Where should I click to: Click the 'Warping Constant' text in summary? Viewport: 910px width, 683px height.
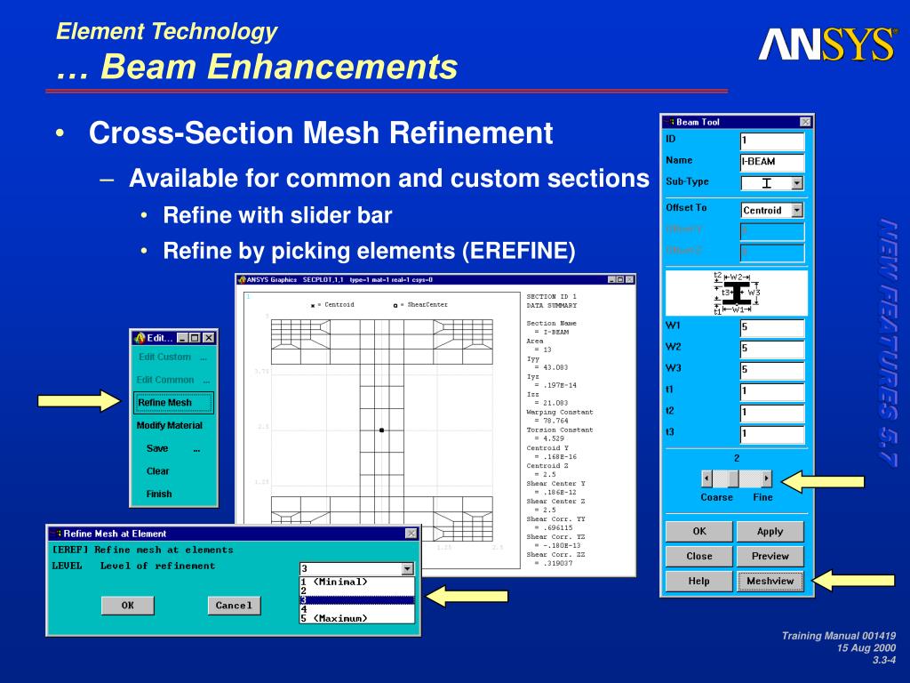(x=560, y=413)
